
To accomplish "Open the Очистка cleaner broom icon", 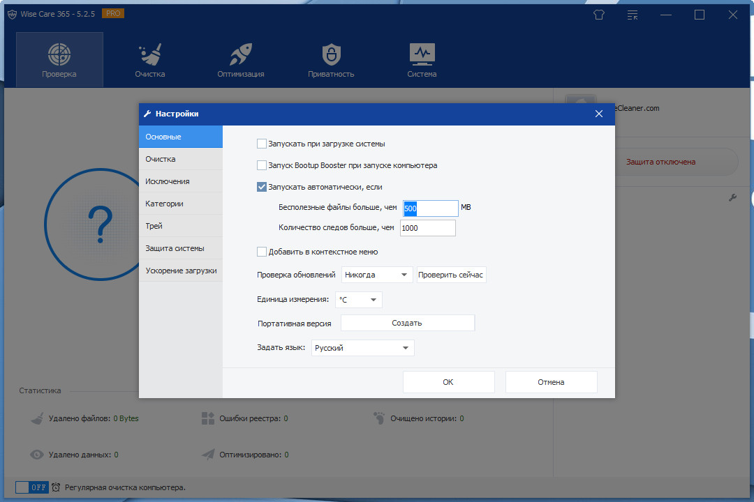I will pyautogui.click(x=150, y=54).
